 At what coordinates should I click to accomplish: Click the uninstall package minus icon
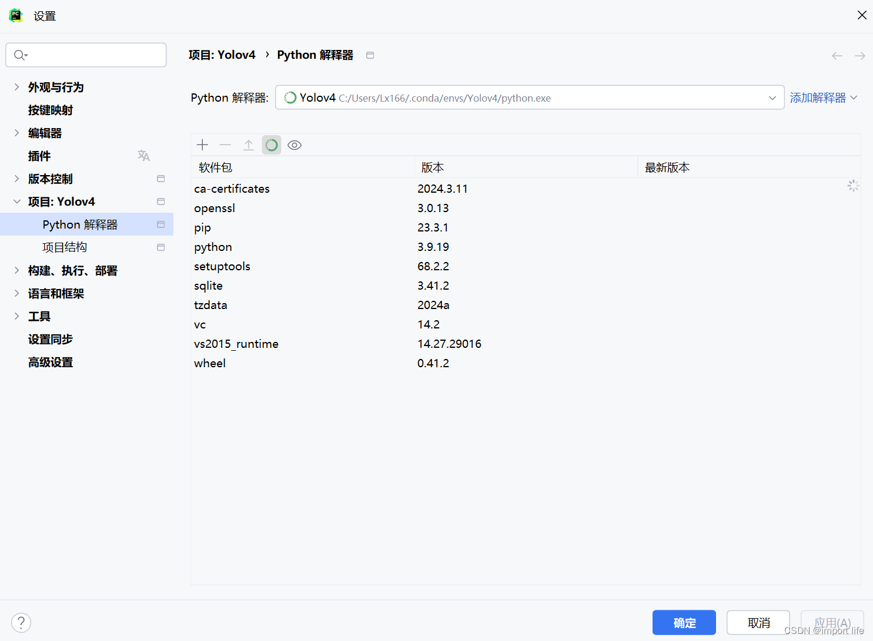click(225, 145)
